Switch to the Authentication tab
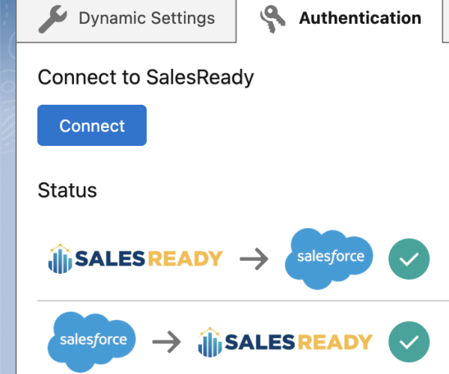 pos(340,19)
